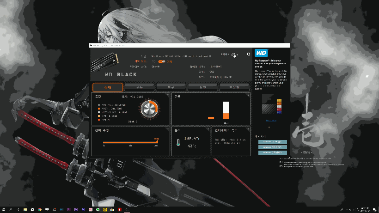Click the taskbar clock and date

(x=365, y=210)
